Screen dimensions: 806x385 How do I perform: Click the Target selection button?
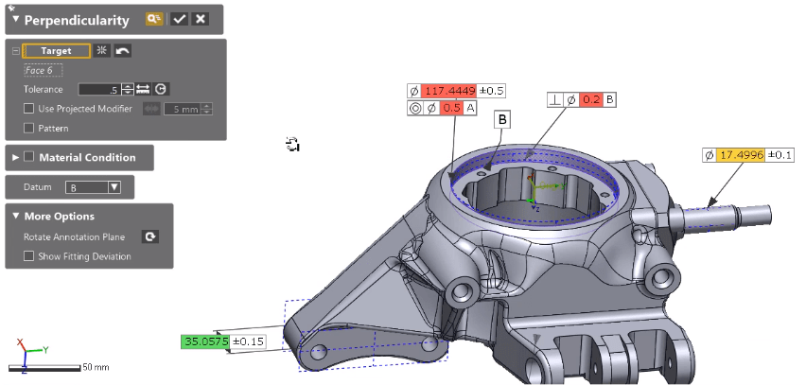[56, 51]
